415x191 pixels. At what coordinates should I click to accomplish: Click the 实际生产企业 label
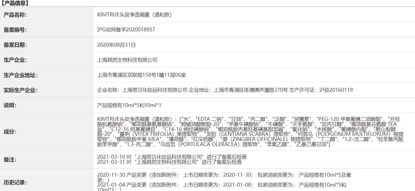(x=20, y=90)
